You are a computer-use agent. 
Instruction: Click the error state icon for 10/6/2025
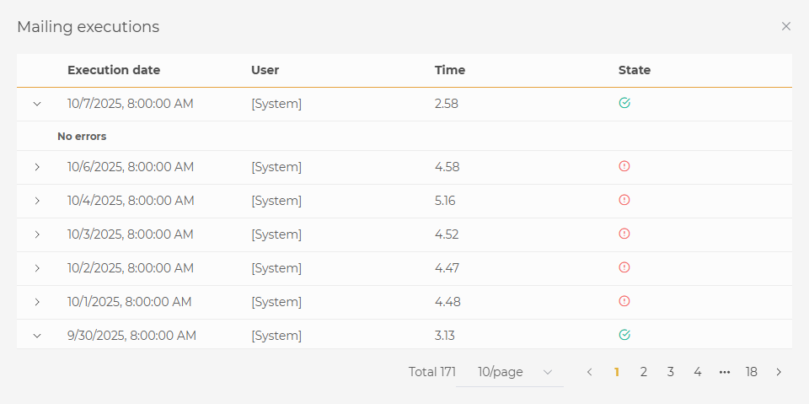pyautogui.click(x=624, y=167)
